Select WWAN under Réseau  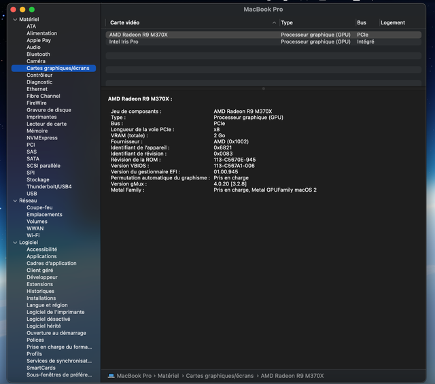click(35, 228)
